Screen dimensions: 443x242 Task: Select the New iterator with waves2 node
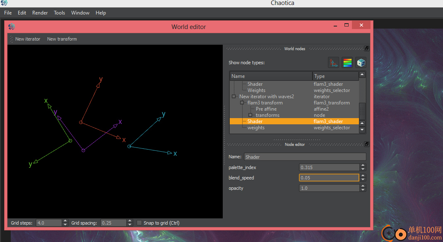pos(267,97)
